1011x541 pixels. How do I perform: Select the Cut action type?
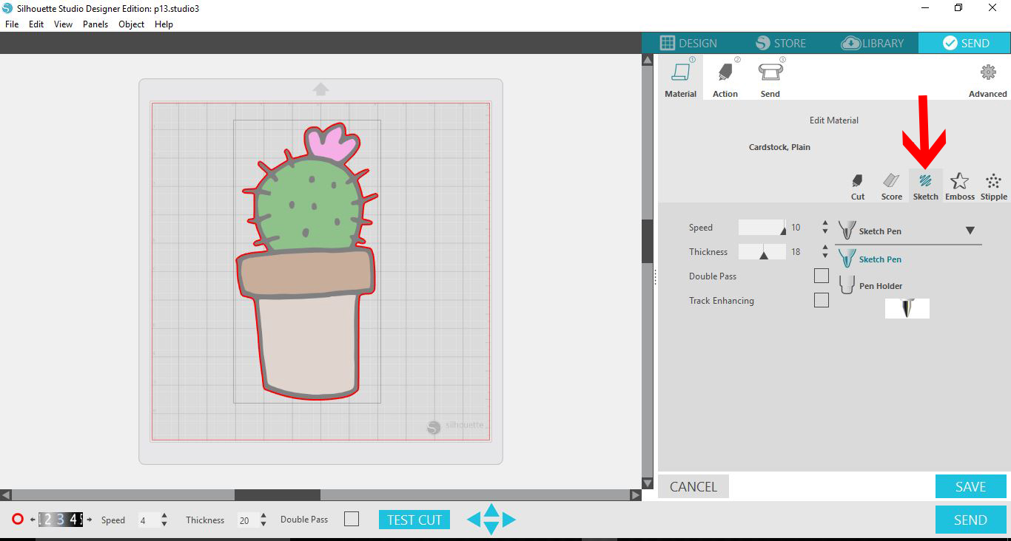(x=858, y=186)
